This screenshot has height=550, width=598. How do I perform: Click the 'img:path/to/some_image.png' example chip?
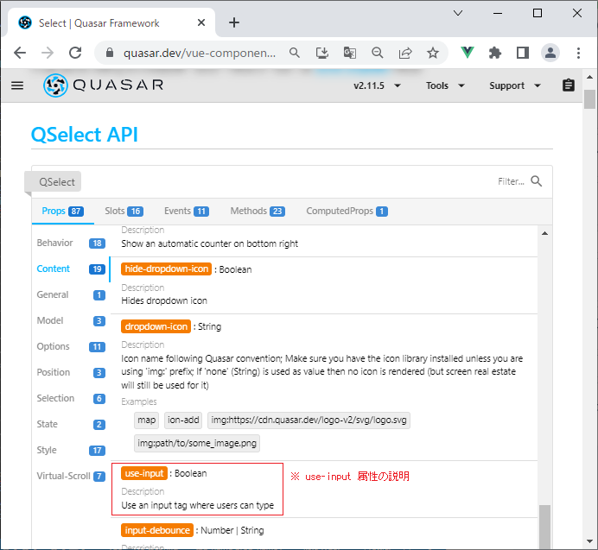click(x=197, y=443)
